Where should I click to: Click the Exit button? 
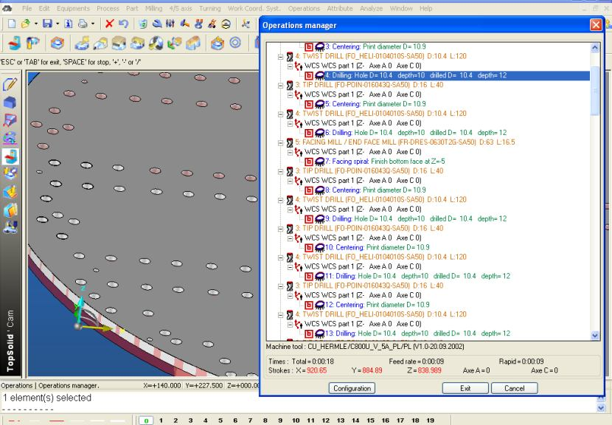coord(465,388)
